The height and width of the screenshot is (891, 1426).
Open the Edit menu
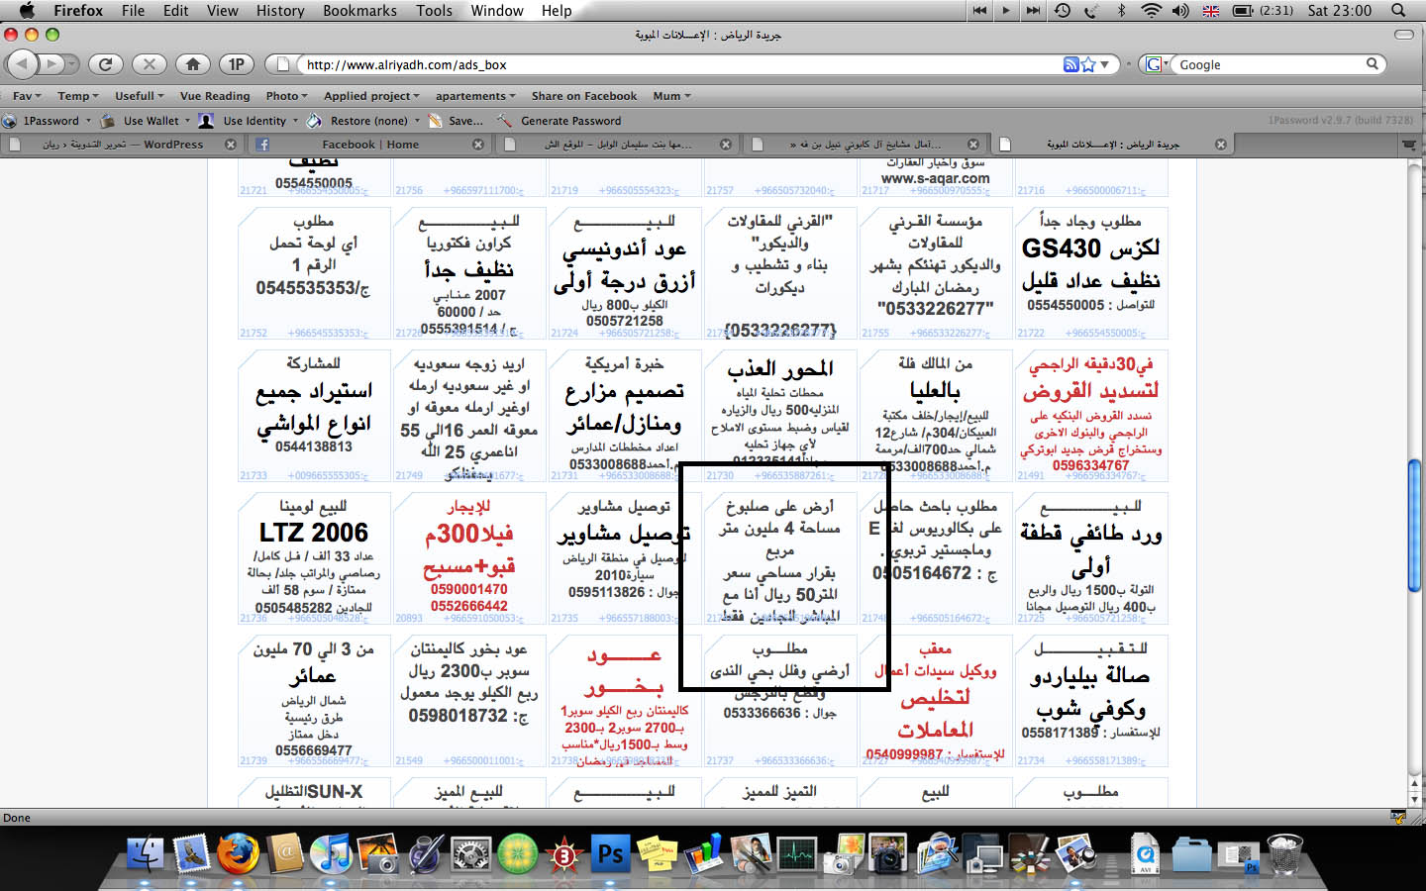coord(175,11)
